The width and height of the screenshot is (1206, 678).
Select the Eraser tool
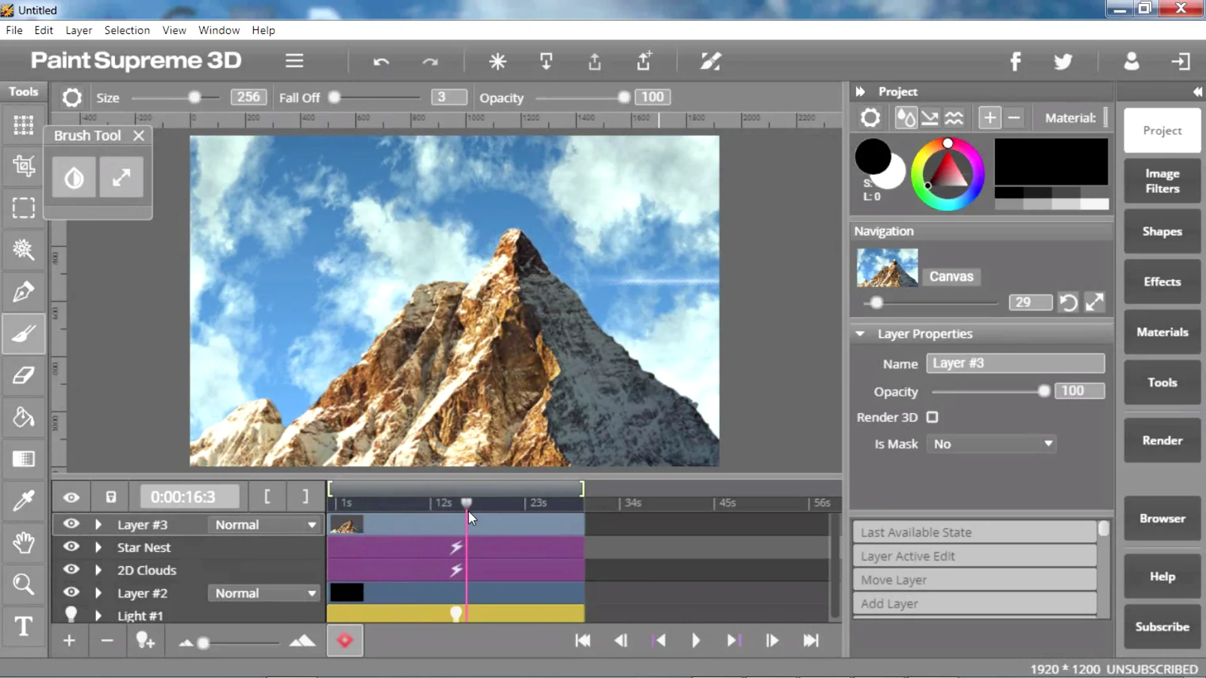[23, 375]
